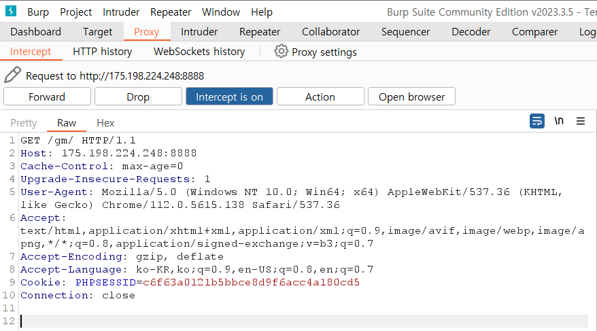The image size is (597, 331).
Task: Click the Accept-Encoding header line
Action: [122, 256]
